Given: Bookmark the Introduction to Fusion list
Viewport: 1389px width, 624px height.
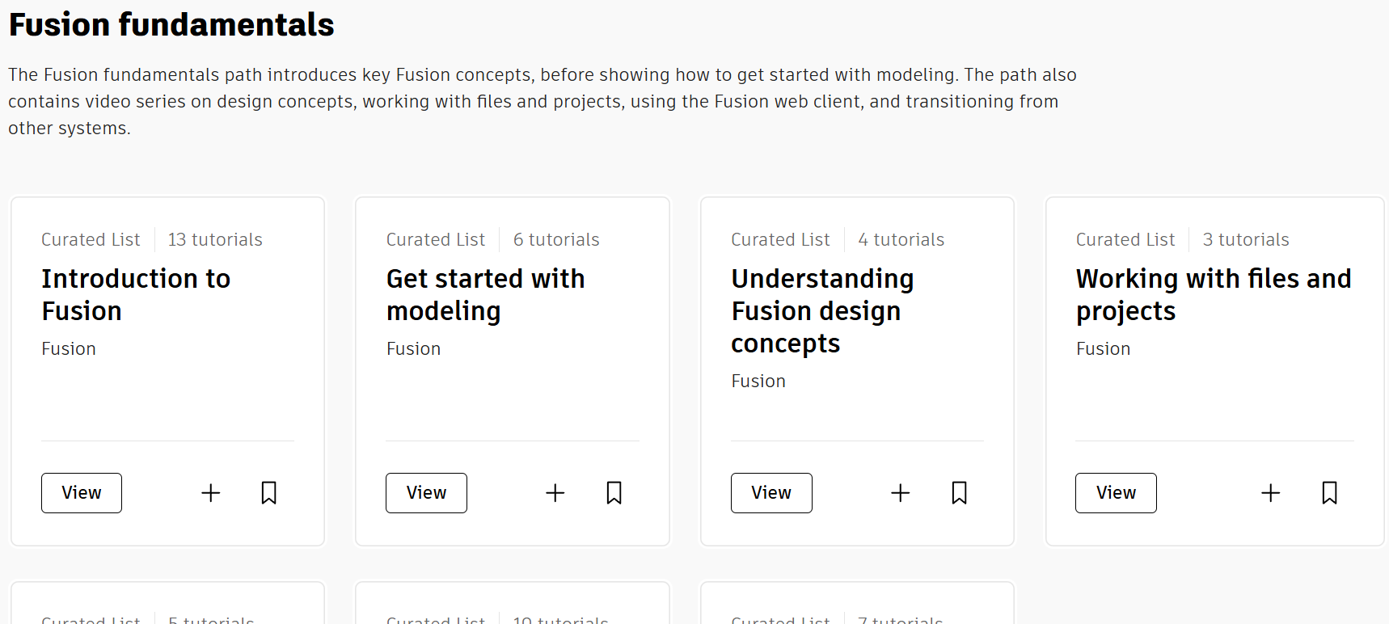Looking at the screenshot, I should click(269, 493).
